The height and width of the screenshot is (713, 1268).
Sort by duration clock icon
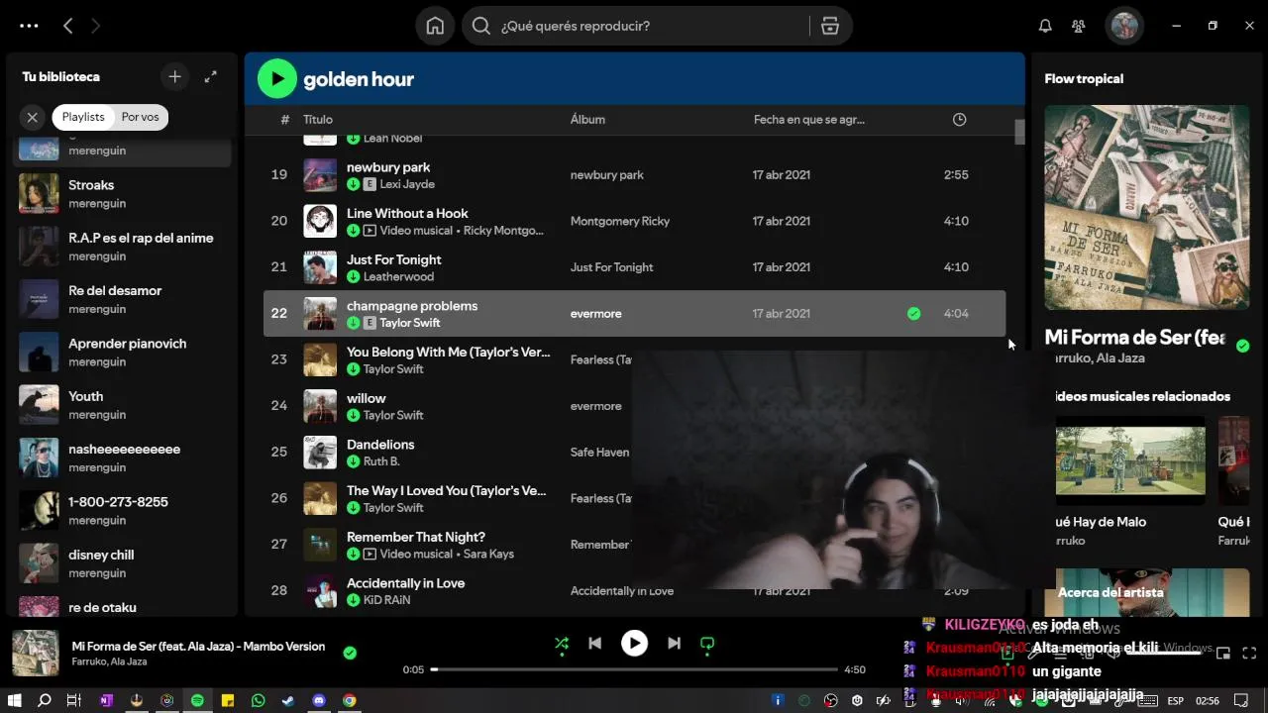pos(959,119)
